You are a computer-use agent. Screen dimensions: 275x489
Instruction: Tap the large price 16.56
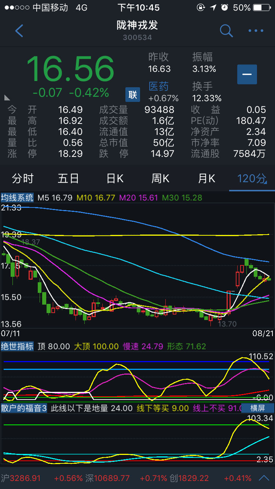[x=70, y=69]
